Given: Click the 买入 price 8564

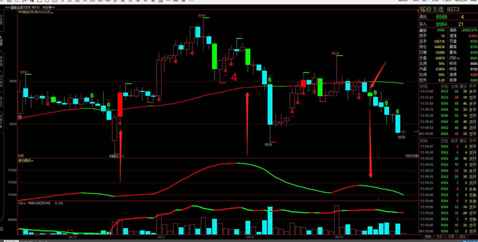Looking at the screenshot, I should pyautogui.click(x=442, y=24).
